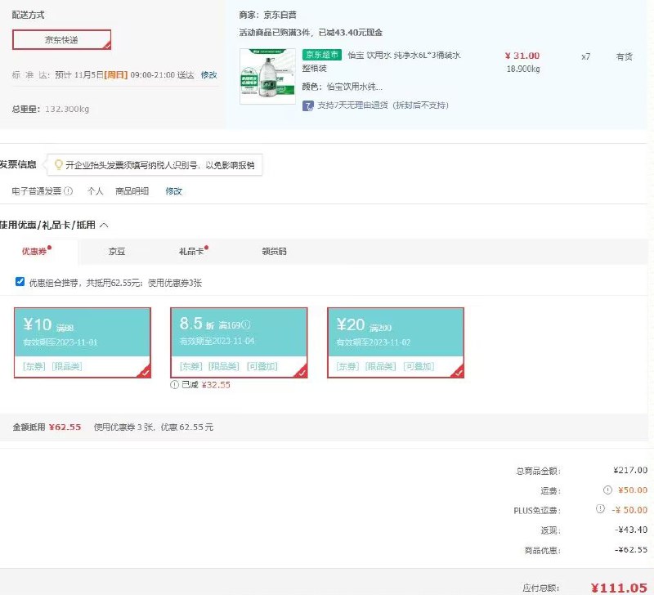Viewport: 654px width, 595px height.
Task: Click the 返现 -¥43.40 value
Action: [631, 530]
